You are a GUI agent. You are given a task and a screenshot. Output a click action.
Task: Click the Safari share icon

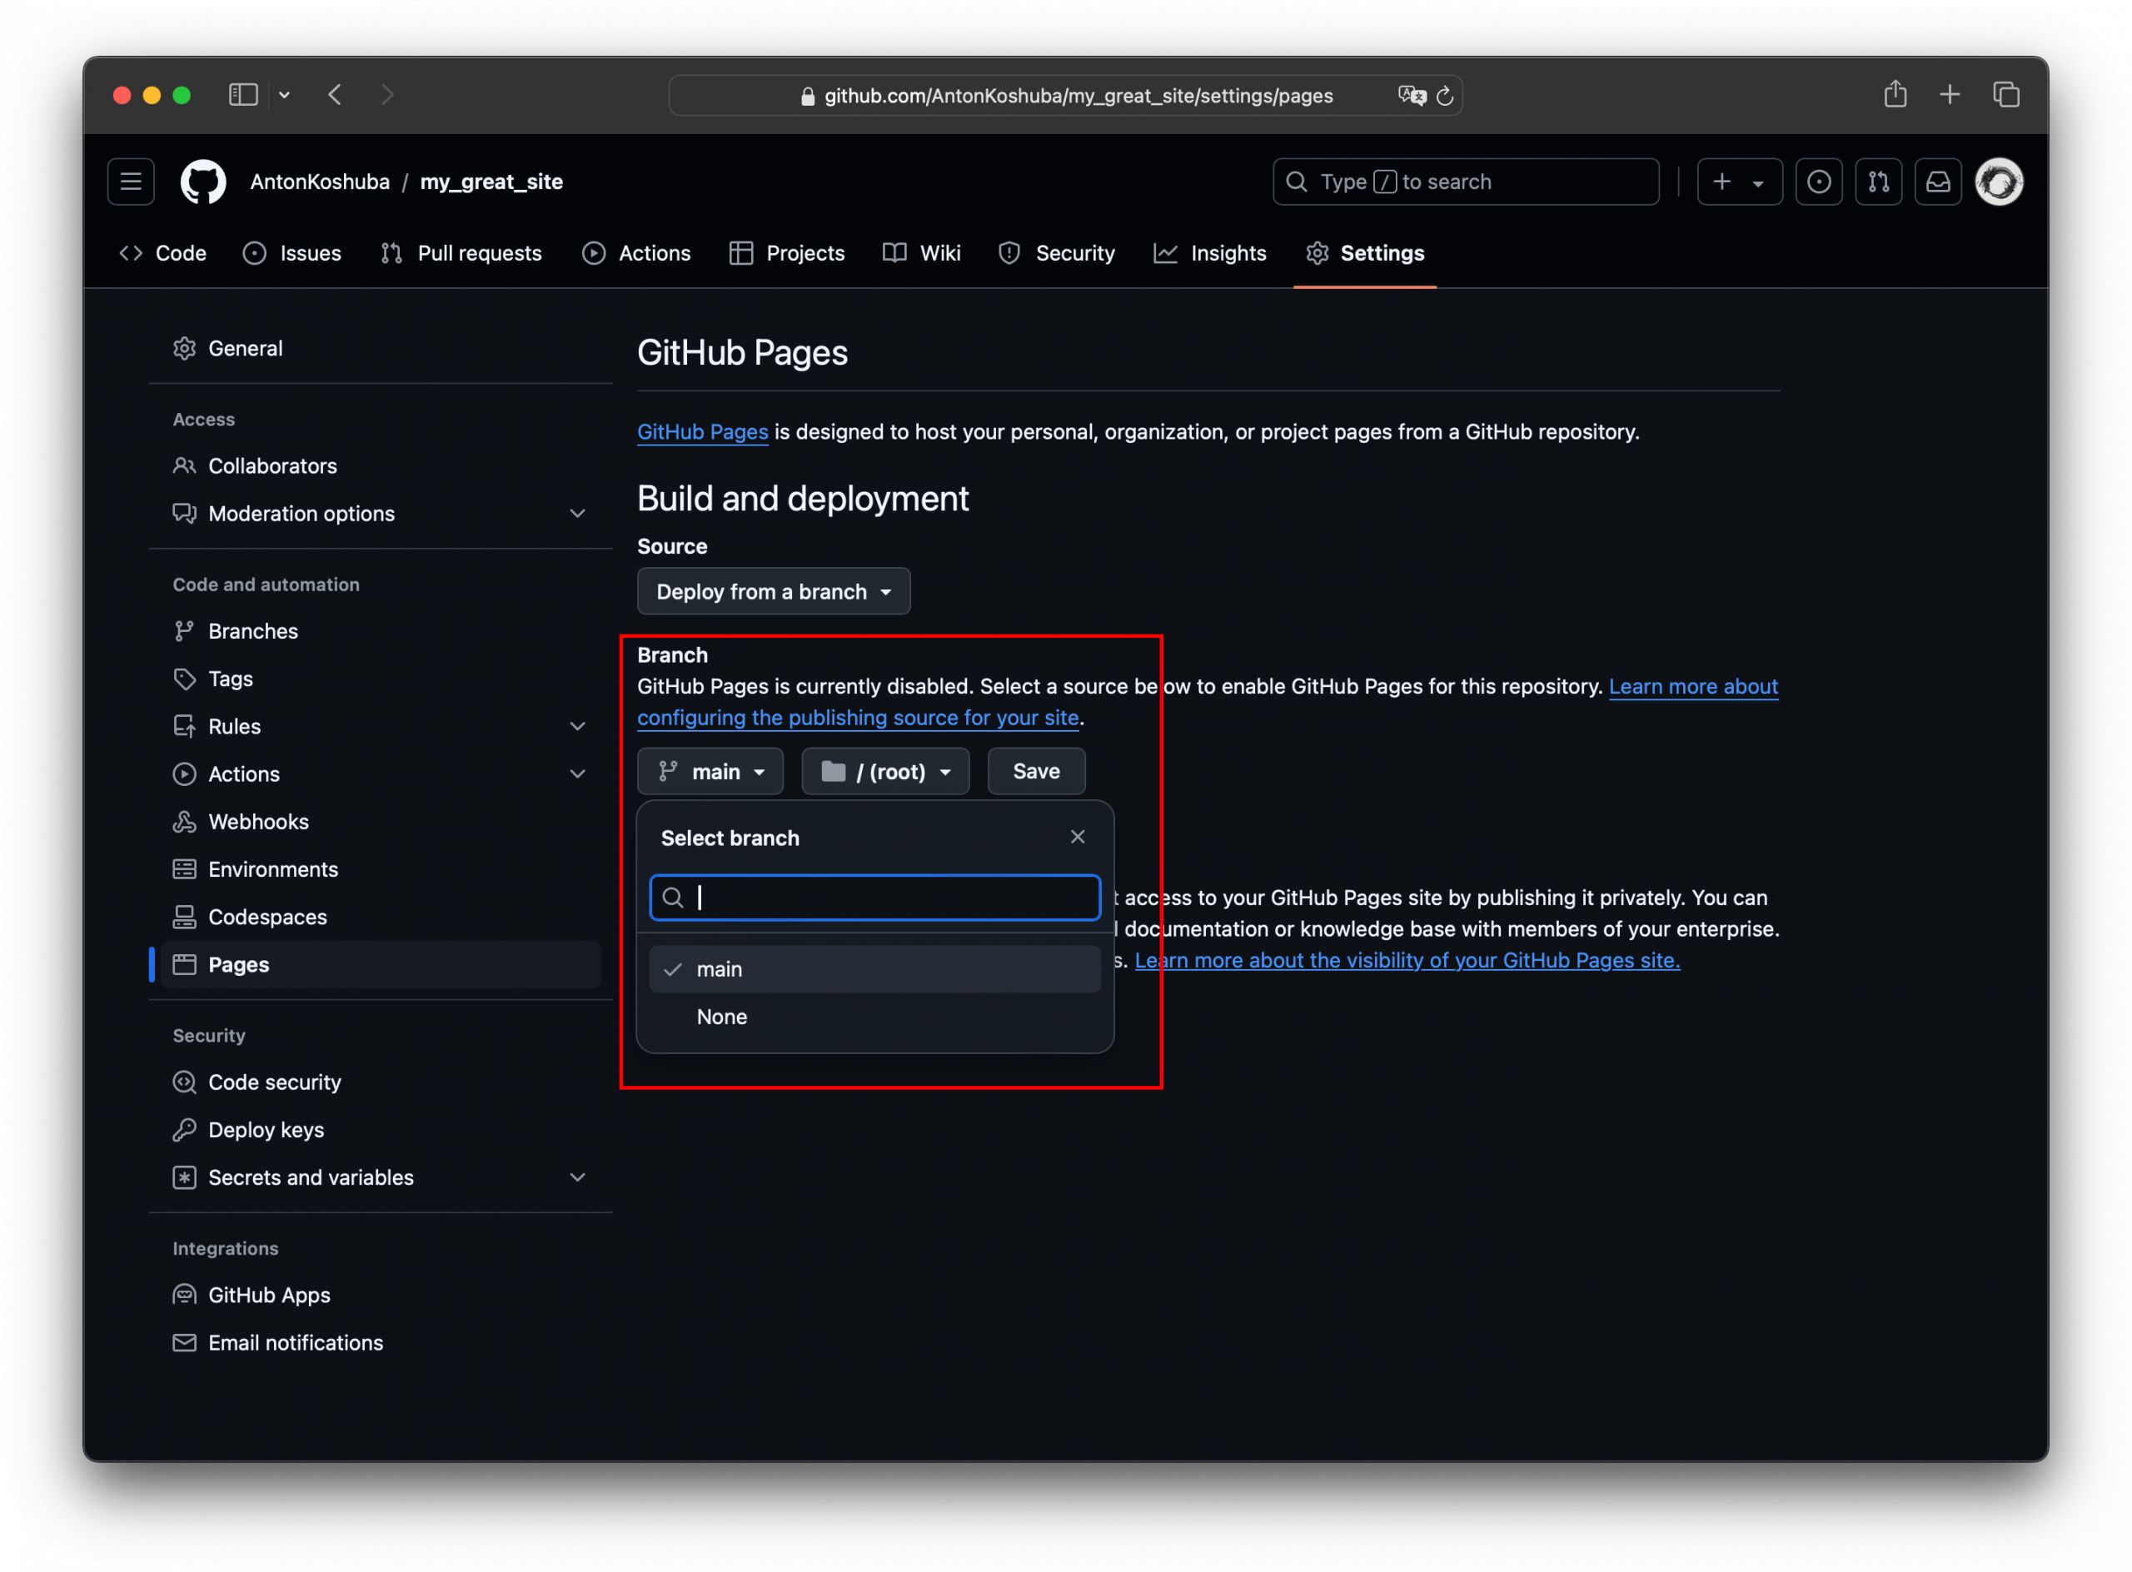point(1895,94)
